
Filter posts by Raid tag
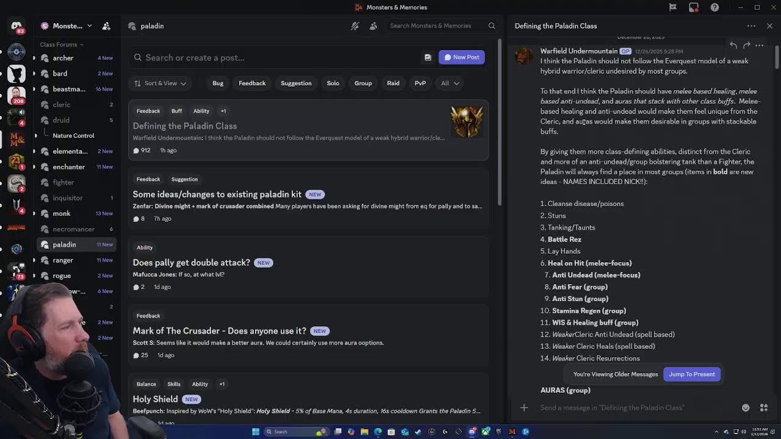[x=393, y=83]
